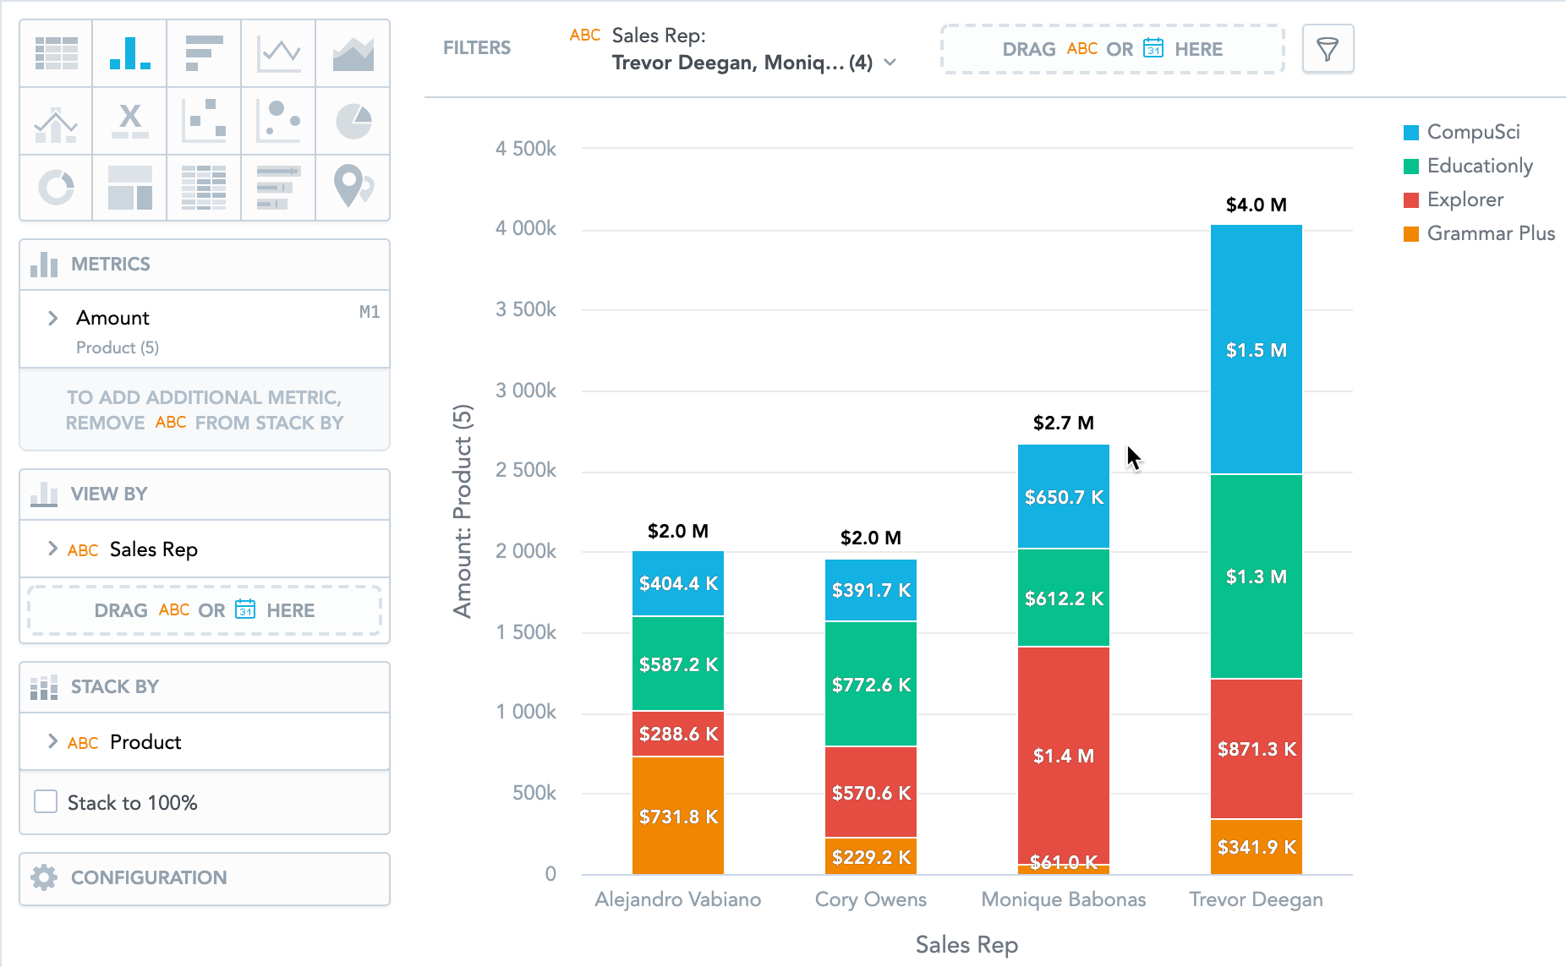Expand the Sales Rep attribute in View By

pyautogui.click(x=53, y=549)
